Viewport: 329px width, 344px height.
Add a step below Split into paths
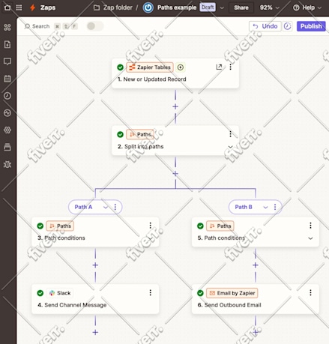click(x=175, y=174)
